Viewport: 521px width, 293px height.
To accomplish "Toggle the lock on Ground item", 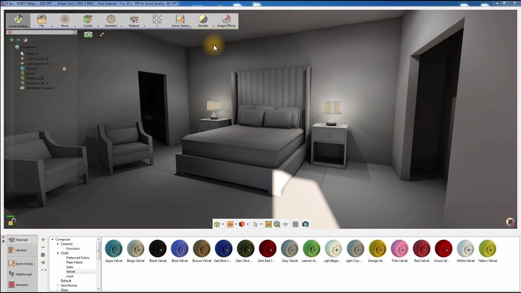I will pos(64,69).
